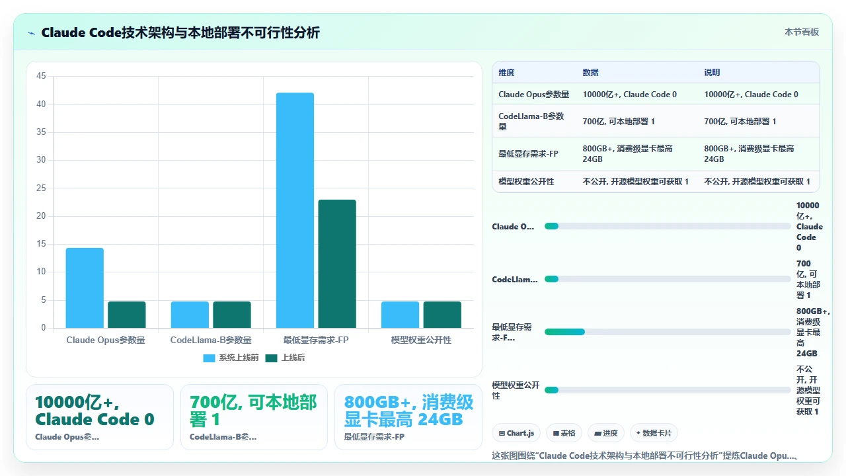Click the table cell 最低显存需求-FP

[534, 153]
